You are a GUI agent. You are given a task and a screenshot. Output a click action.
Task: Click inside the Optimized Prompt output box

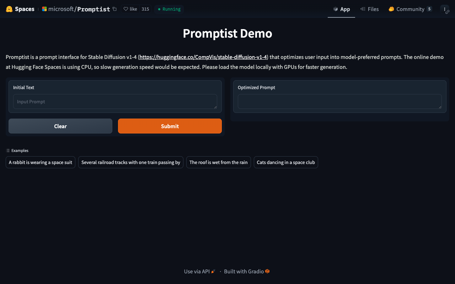(339, 102)
